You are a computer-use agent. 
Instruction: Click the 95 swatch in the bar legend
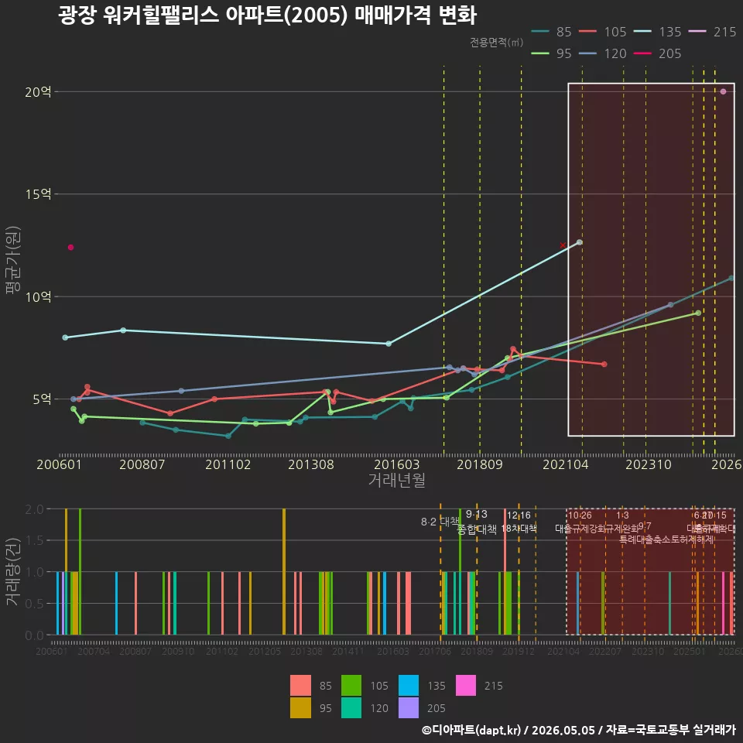click(300, 707)
